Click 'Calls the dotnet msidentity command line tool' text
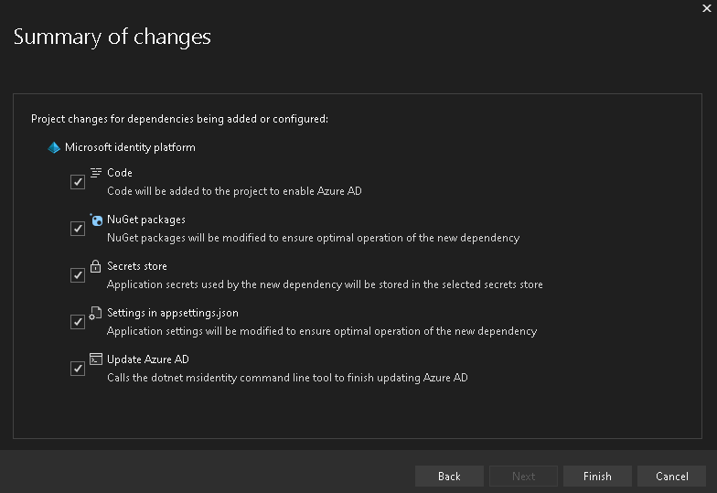Screen dimensions: 717x493 click(287, 378)
